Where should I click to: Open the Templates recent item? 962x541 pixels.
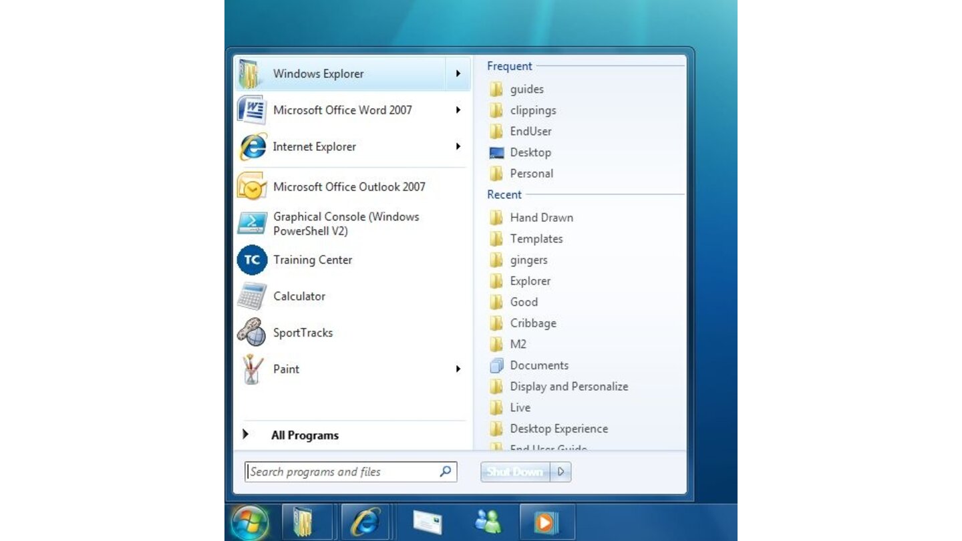click(x=536, y=238)
